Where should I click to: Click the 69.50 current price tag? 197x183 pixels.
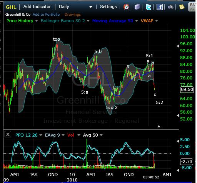[187, 89]
